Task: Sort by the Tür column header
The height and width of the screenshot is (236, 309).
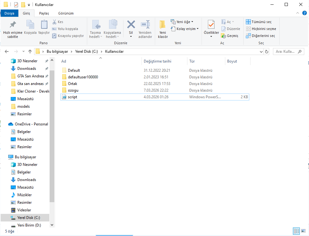Action: (206, 61)
